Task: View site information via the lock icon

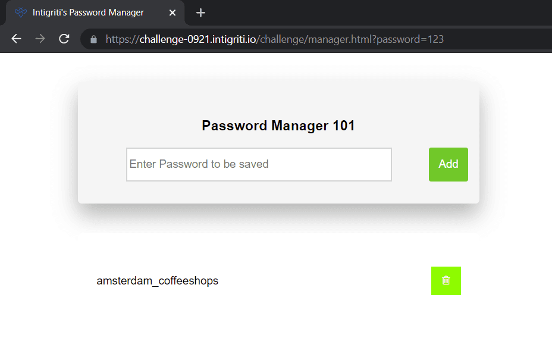Action: [x=93, y=39]
